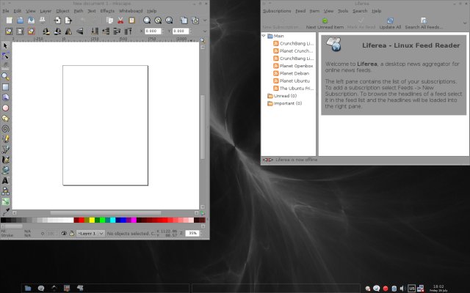Select the Planet Debian feed

(x=293, y=73)
